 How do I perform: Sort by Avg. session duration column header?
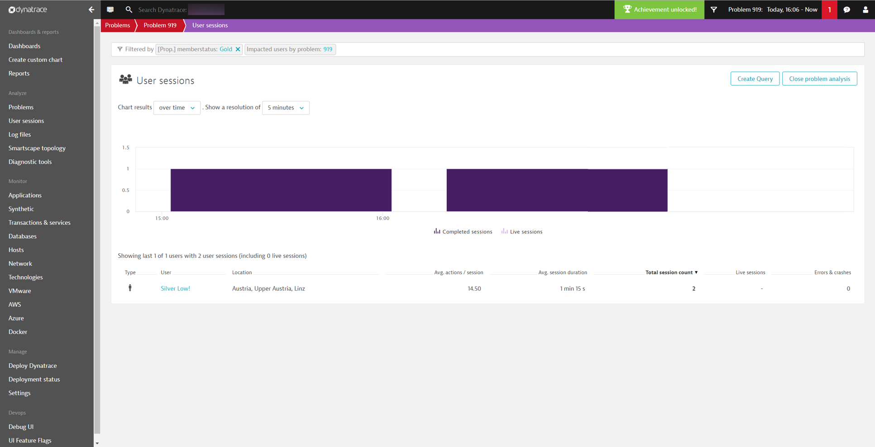pyautogui.click(x=563, y=272)
